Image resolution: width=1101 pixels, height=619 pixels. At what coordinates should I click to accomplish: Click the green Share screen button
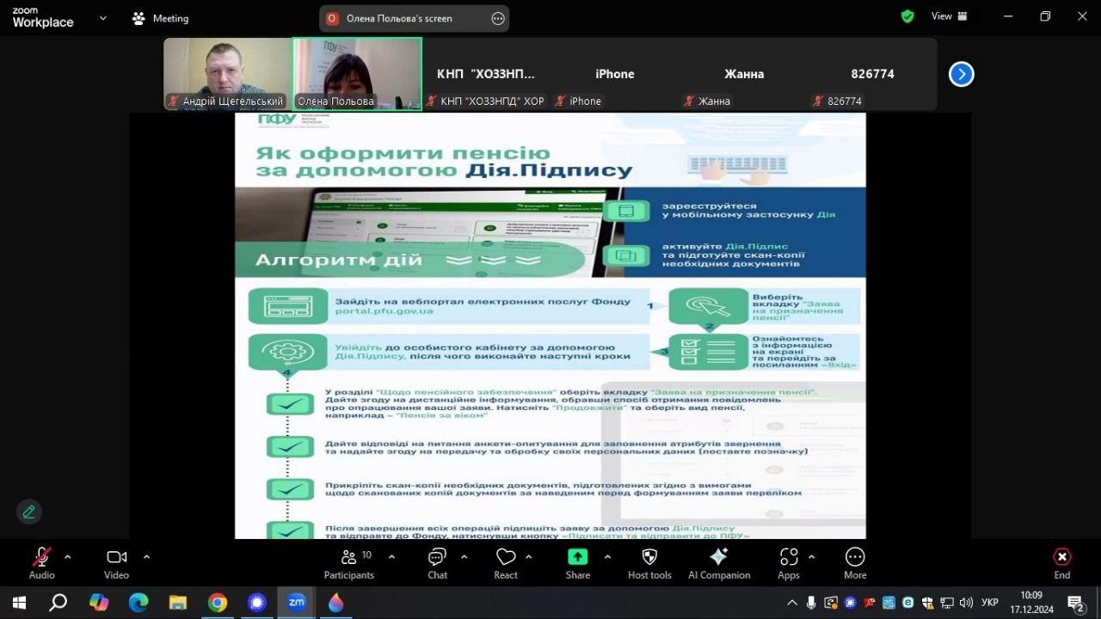coord(577,563)
